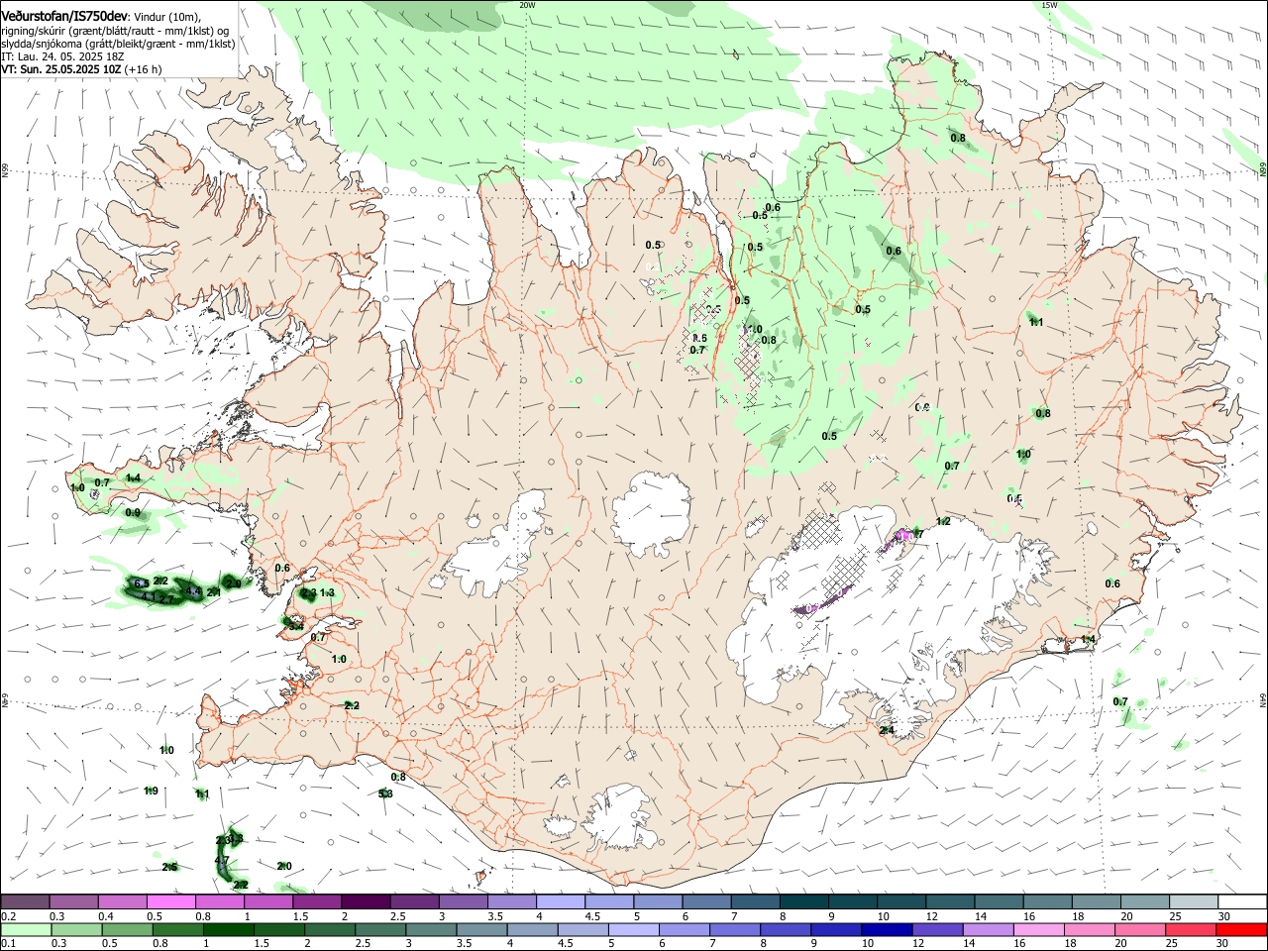
Task: Select the pink 0.5–0.8 snow legend swatch
Action: point(171,901)
